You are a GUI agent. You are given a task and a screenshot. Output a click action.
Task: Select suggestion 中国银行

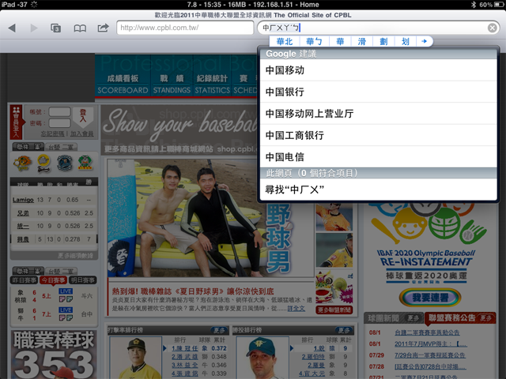tap(378, 92)
